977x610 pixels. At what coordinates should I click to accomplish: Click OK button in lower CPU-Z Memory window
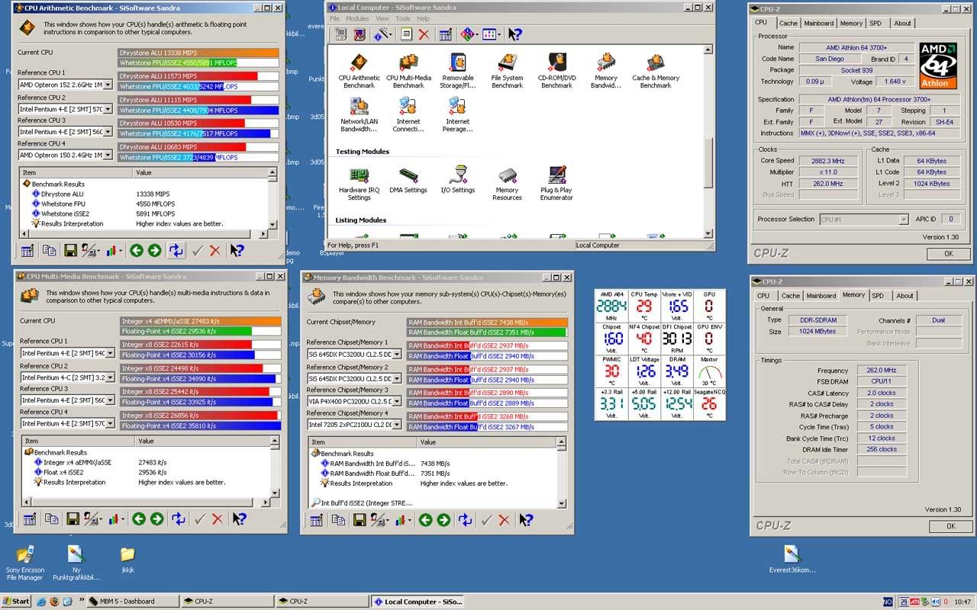click(x=951, y=526)
